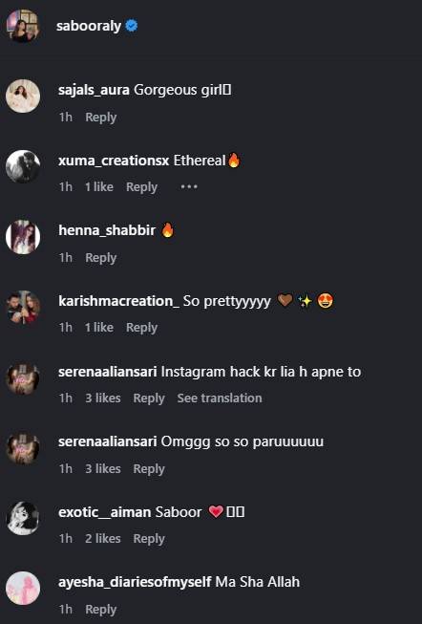See translation of Instagram hack comment
This screenshot has width=422, height=624.
tap(220, 398)
